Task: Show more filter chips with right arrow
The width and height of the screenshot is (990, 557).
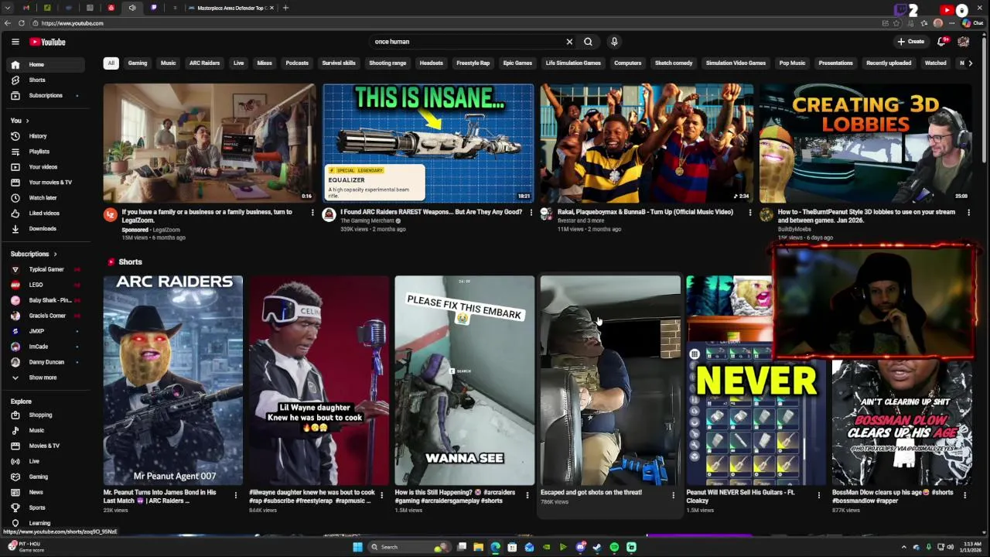Action: click(971, 63)
